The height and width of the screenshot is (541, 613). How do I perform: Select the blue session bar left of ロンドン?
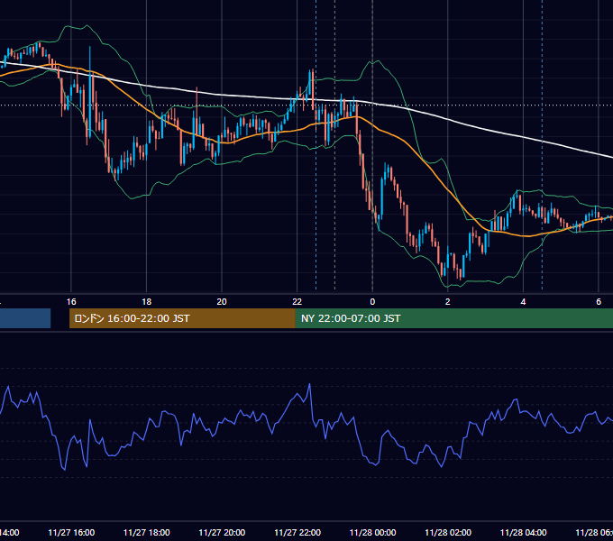tap(25, 318)
